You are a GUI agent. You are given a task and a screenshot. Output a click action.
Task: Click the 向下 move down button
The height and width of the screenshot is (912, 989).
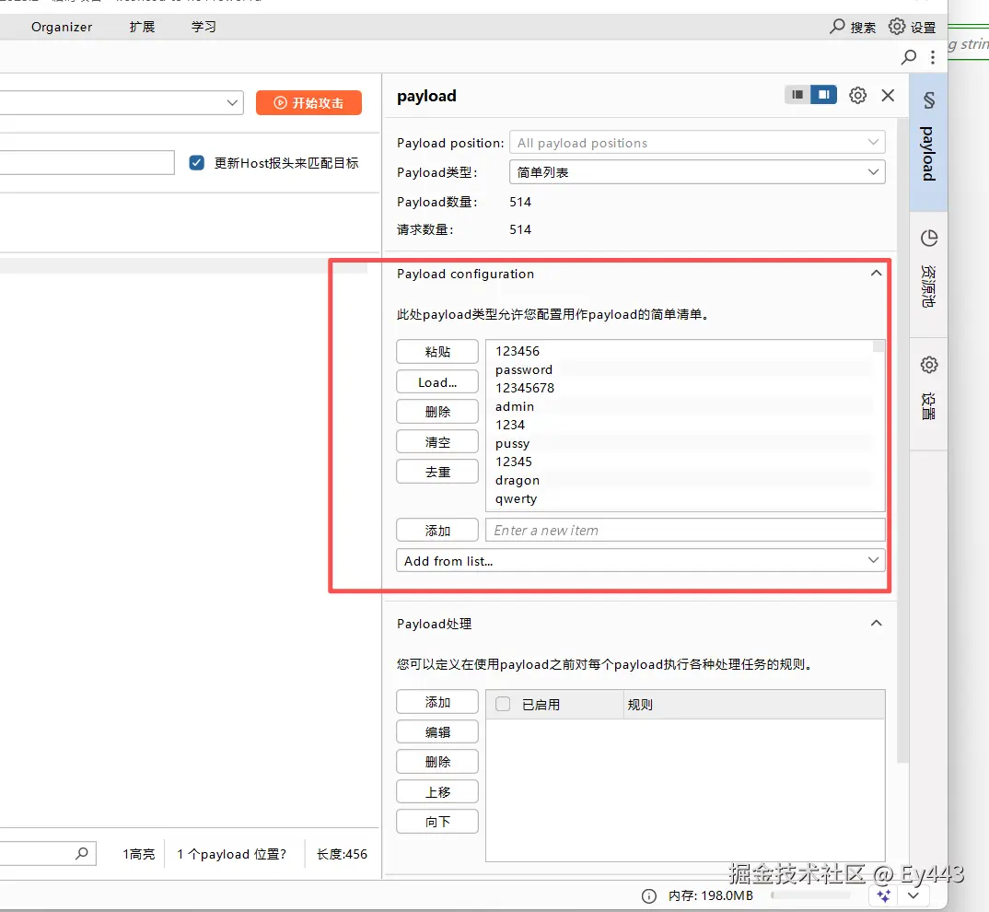[x=437, y=821]
